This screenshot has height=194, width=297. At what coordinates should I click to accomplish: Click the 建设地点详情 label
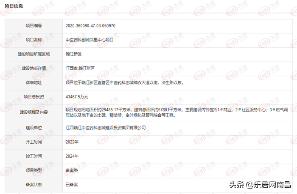[34, 68]
